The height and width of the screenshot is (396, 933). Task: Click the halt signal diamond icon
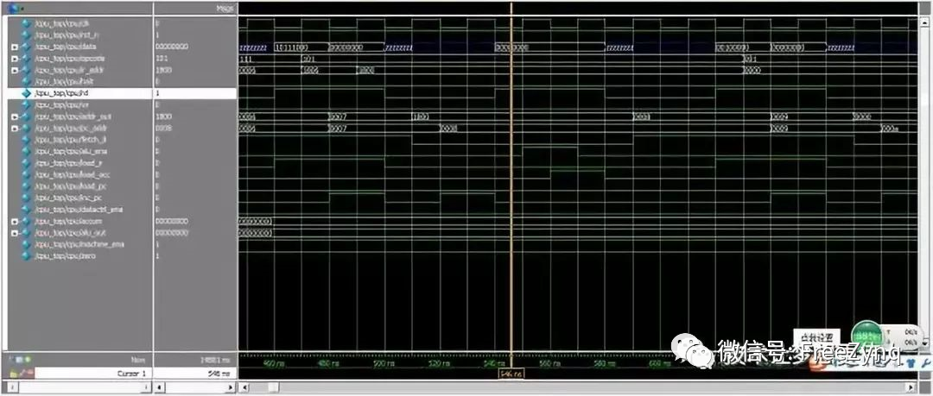click(x=26, y=81)
